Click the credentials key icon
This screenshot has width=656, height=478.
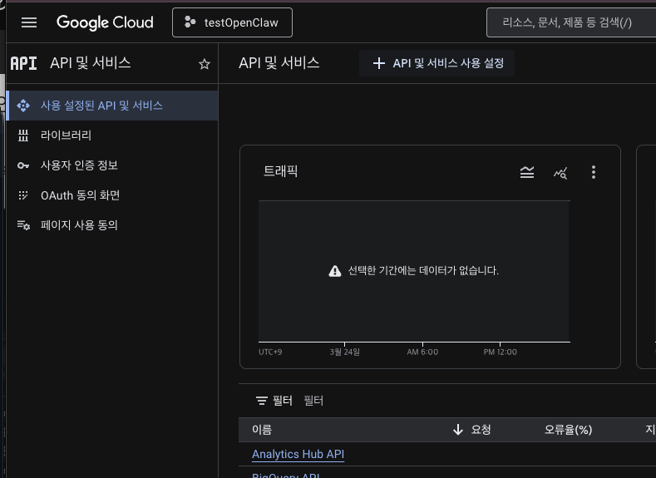point(23,165)
